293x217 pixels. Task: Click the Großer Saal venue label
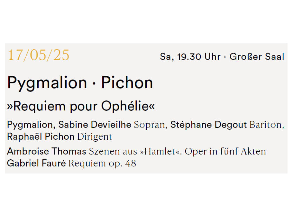(x=257, y=56)
